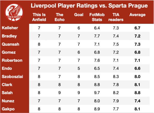The height and width of the screenshot is (113, 154).
Task: Click the Liverpool Player Ratings title
Action: [89, 6]
